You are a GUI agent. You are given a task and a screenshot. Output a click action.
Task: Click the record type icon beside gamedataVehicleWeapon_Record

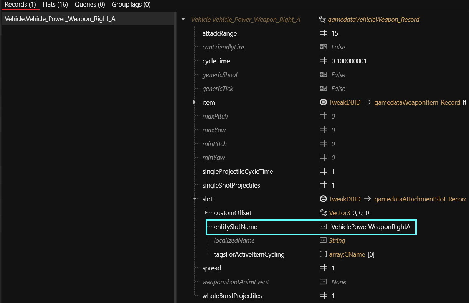322,20
